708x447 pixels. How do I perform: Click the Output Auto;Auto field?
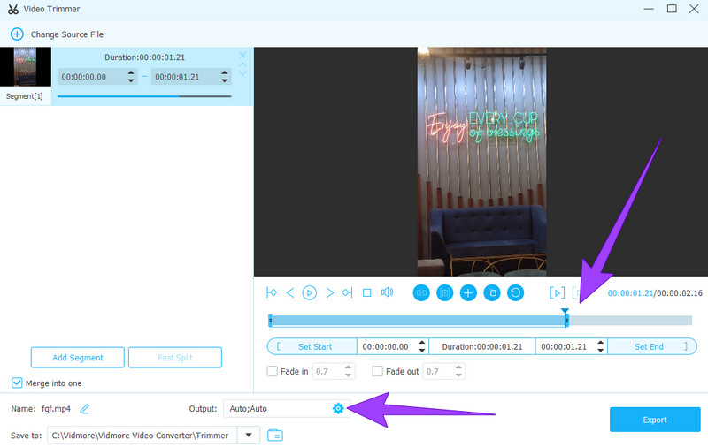pos(286,409)
